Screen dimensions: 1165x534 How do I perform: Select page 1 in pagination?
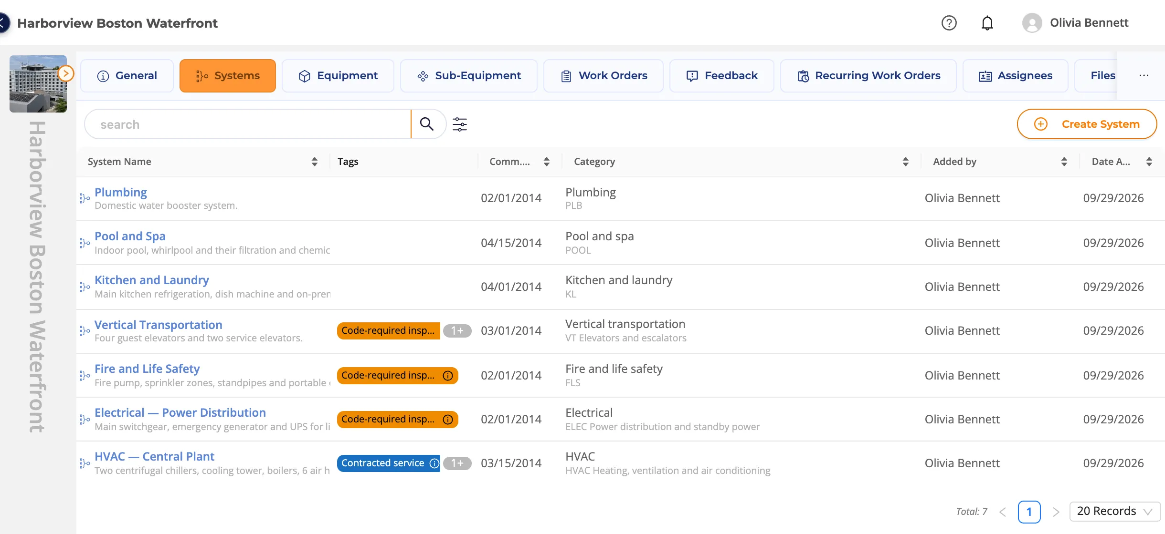[x=1029, y=512]
